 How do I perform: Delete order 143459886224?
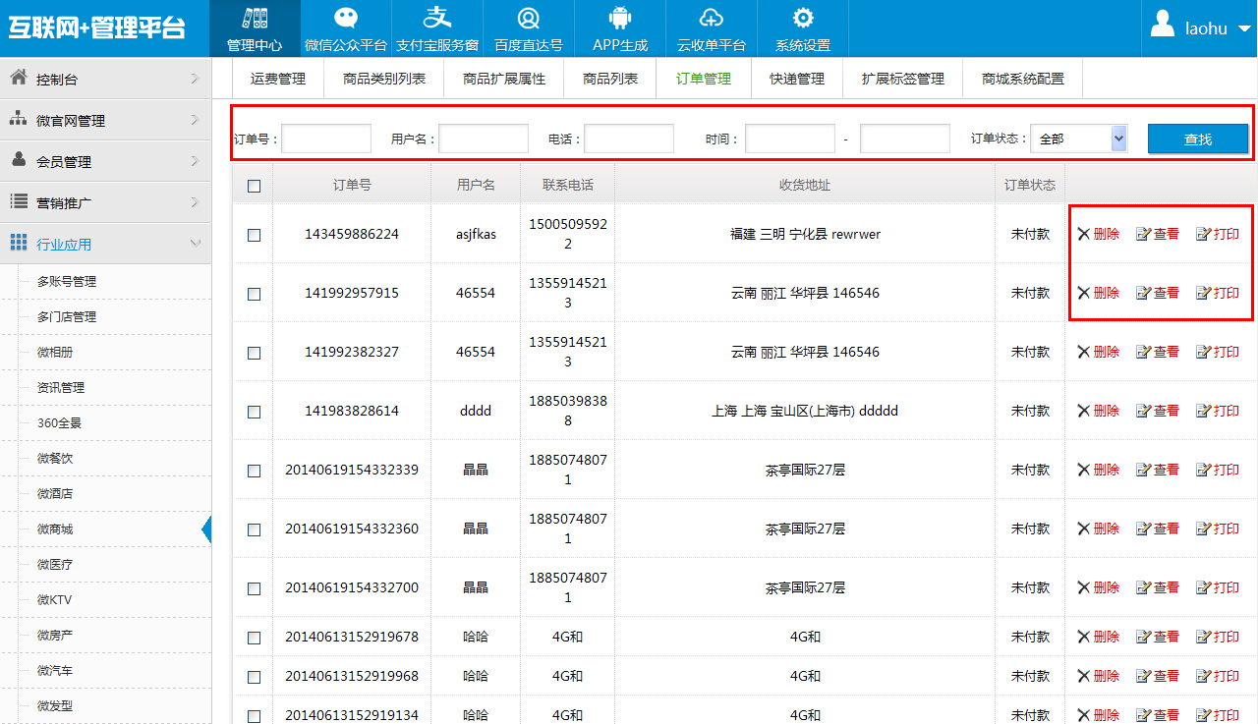pyautogui.click(x=1098, y=234)
